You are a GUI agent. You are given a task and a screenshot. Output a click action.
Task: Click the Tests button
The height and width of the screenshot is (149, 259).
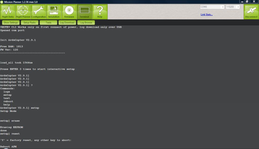tap(48, 23)
